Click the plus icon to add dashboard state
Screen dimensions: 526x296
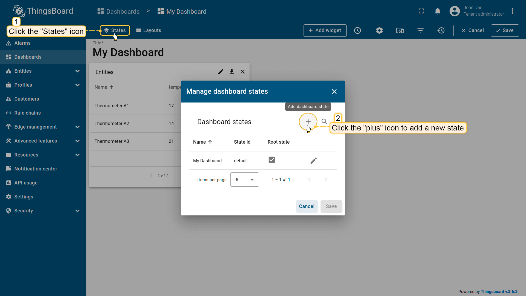[308, 122]
